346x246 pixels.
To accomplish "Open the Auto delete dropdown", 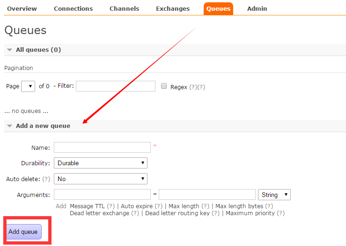I will pos(101,179).
